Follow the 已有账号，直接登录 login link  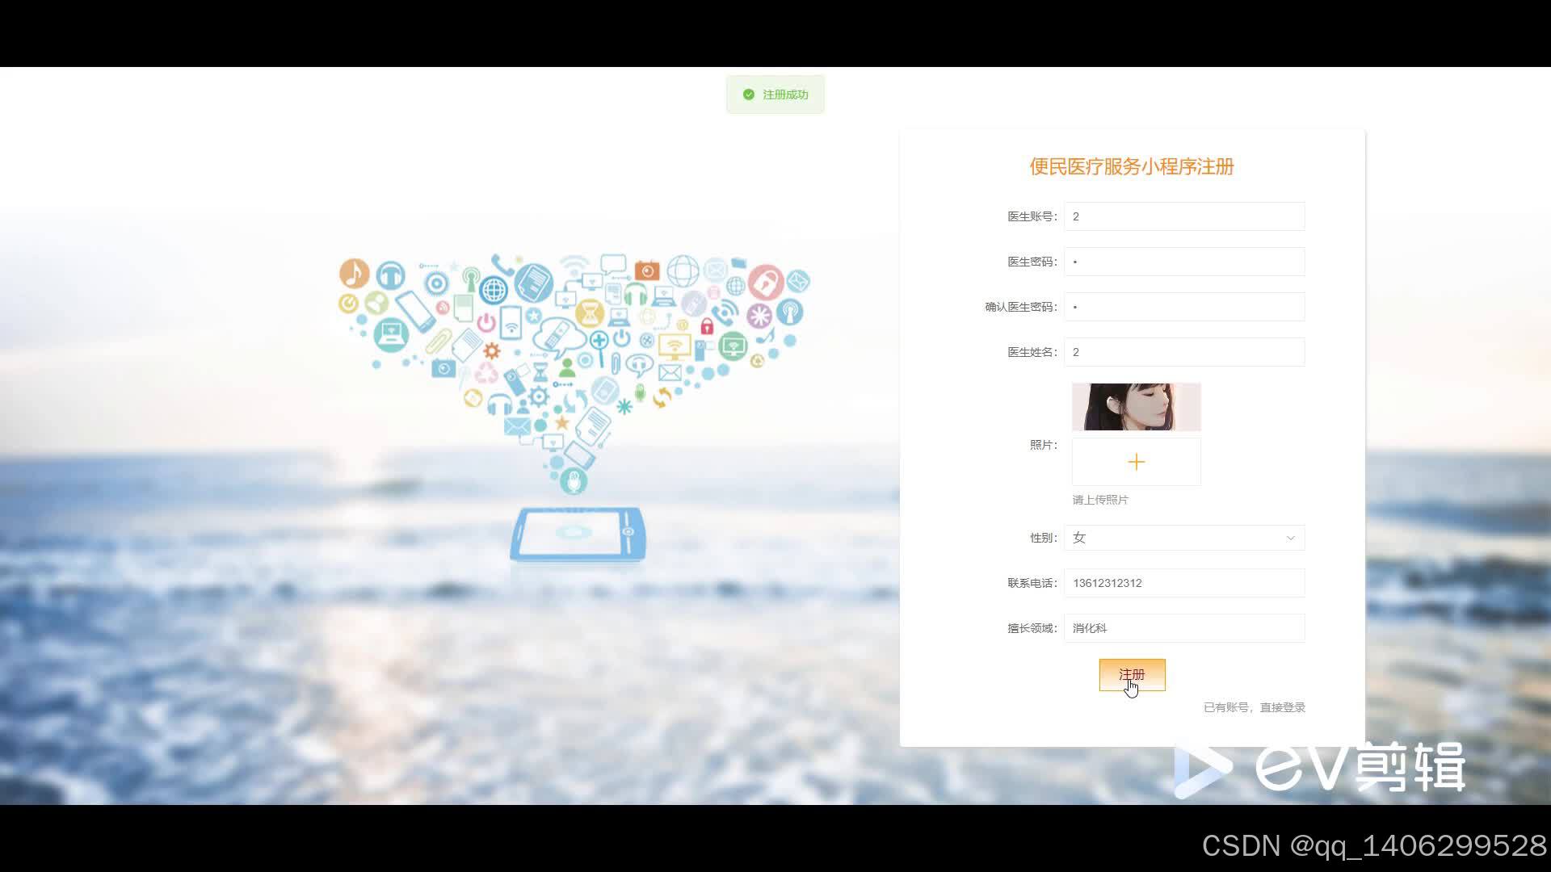(1254, 707)
